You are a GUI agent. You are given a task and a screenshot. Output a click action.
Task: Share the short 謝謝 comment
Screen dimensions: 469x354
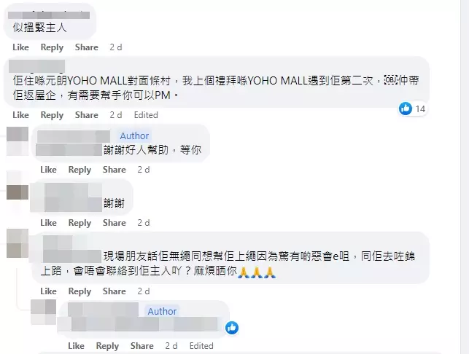tap(115, 223)
